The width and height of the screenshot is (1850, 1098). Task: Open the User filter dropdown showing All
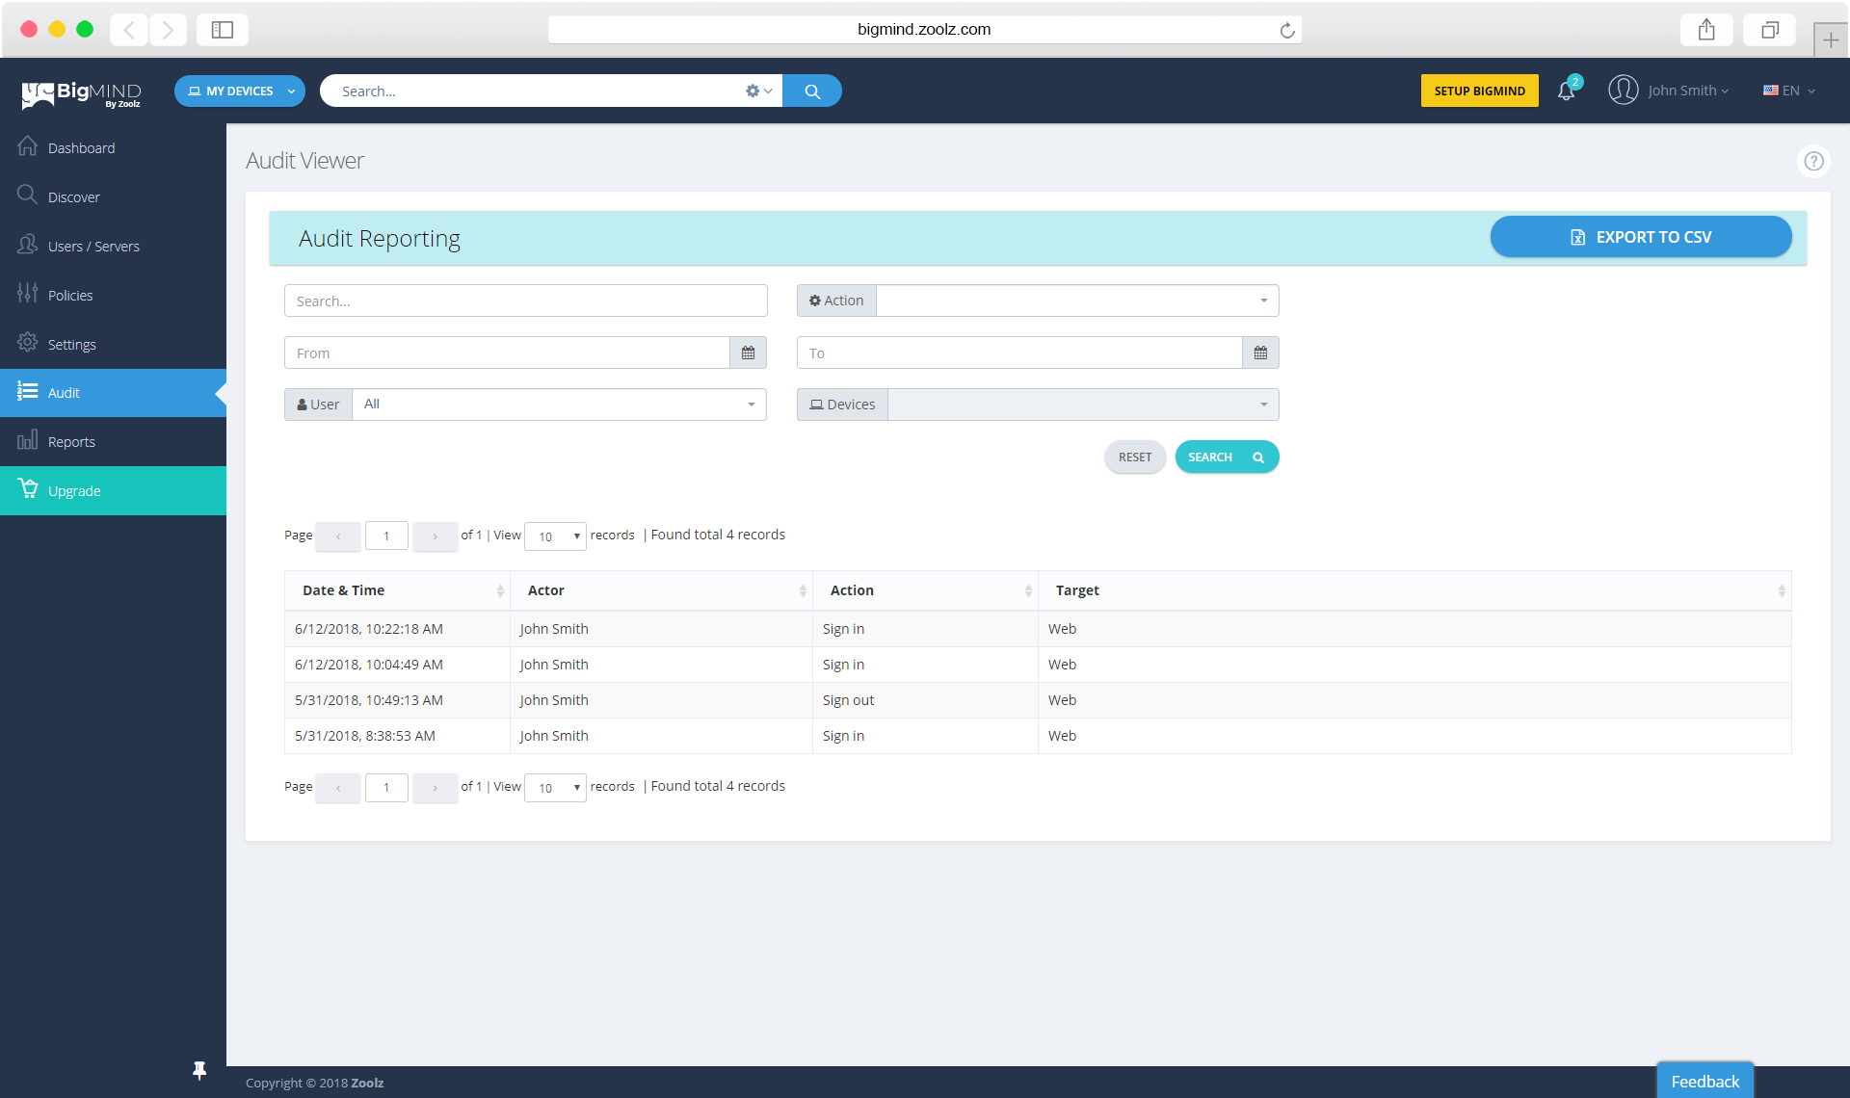(559, 405)
